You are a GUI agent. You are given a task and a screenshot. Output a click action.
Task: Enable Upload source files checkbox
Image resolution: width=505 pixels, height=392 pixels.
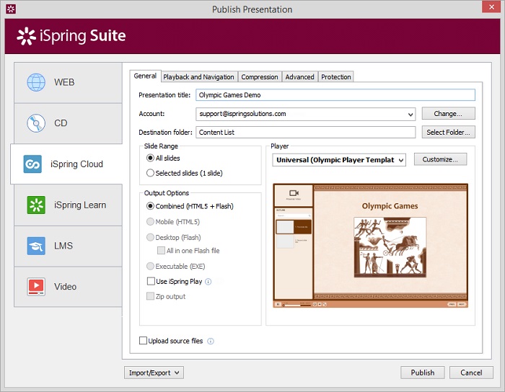tap(143, 341)
